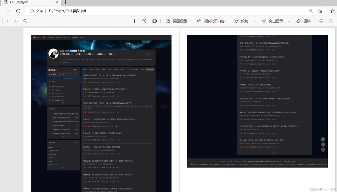The height and width of the screenshot is (192, 337).
Task: Click the CSDN logo in the PDF page
Action: coord(37,37)
